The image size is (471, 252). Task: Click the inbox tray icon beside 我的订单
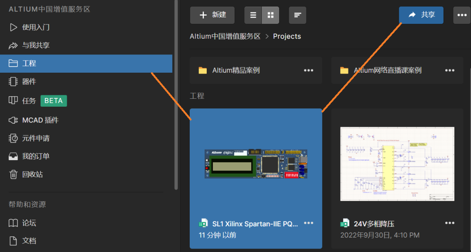[13, 156]
